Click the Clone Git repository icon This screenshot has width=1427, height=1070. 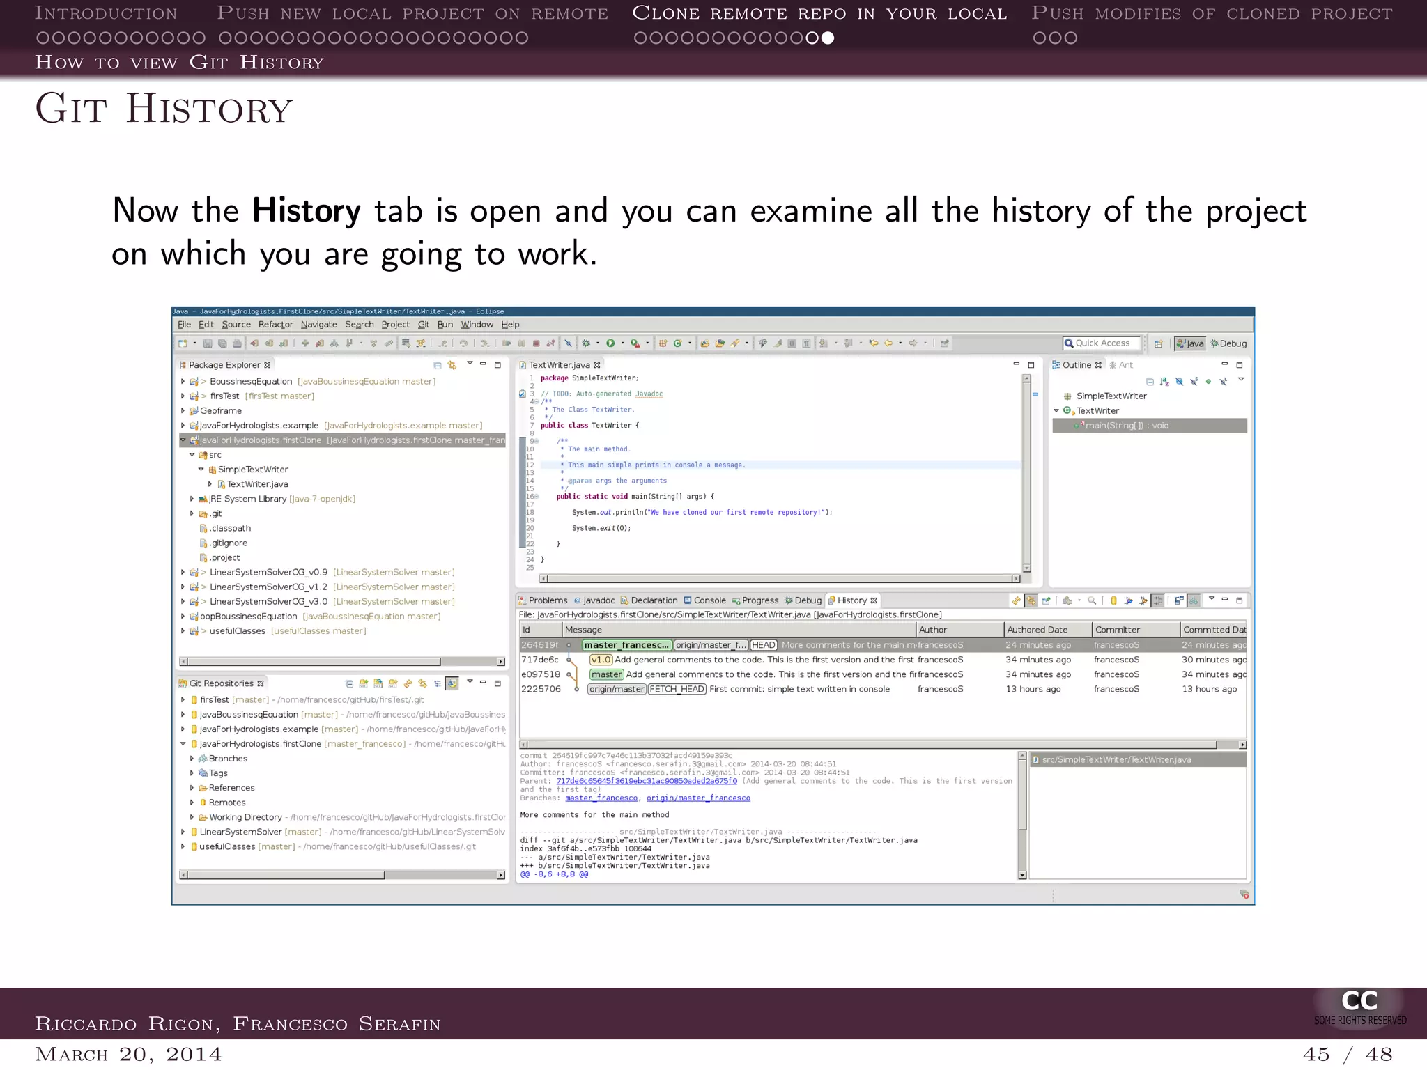point(378,683)
